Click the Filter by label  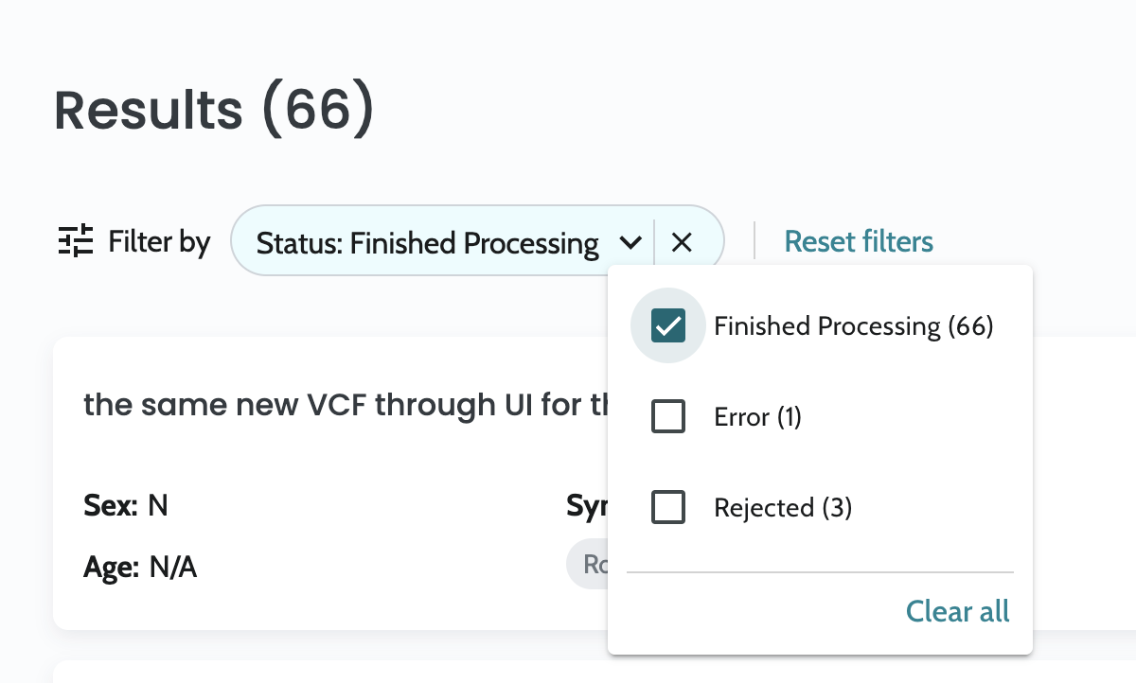point(159,242)
